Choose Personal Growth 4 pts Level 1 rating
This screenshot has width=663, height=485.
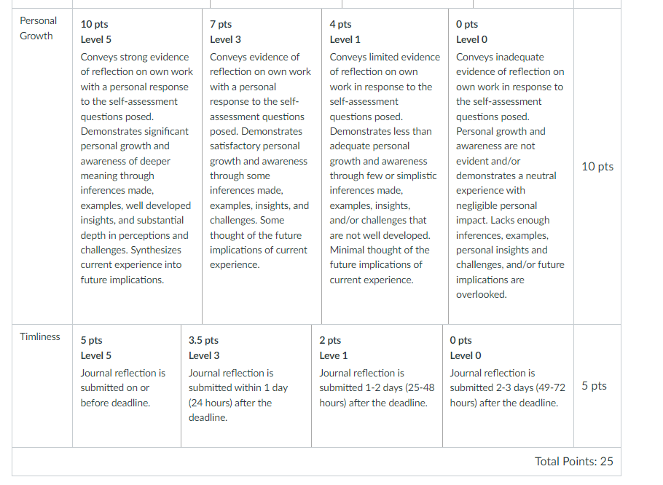pos(385,167)
